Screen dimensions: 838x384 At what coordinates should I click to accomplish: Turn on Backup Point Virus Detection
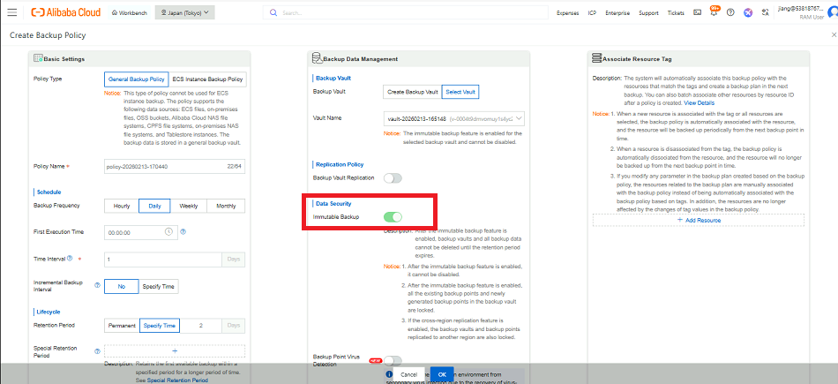(393, 360)
